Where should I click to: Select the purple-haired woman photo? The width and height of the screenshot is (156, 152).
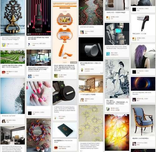coord(143,56)
